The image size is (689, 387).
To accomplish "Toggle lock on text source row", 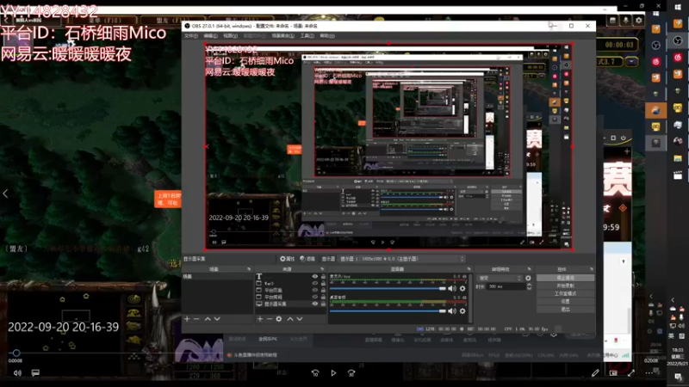I will pyautogui.click(x=323, y=276).
